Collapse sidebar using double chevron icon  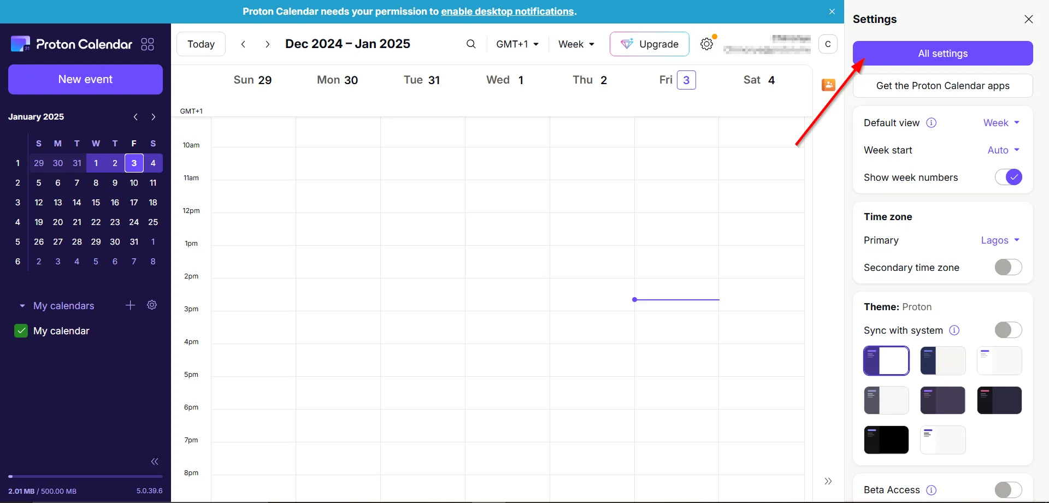pyautogui.click(x=155, y=461)
